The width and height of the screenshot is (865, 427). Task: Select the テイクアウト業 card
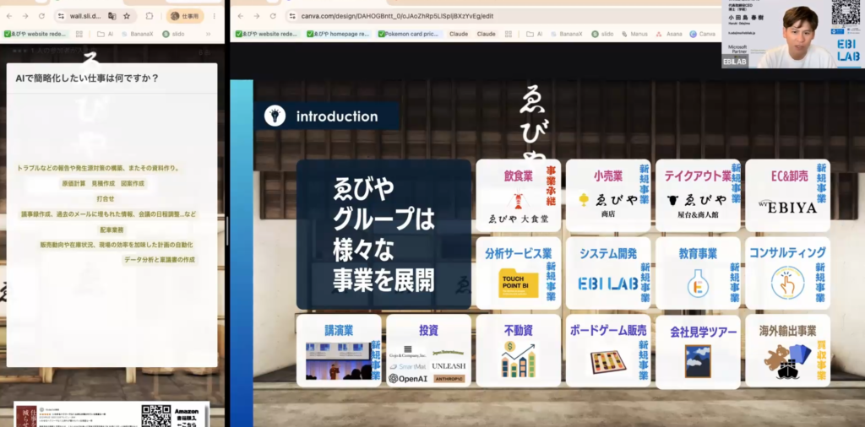tap(698, 195)
